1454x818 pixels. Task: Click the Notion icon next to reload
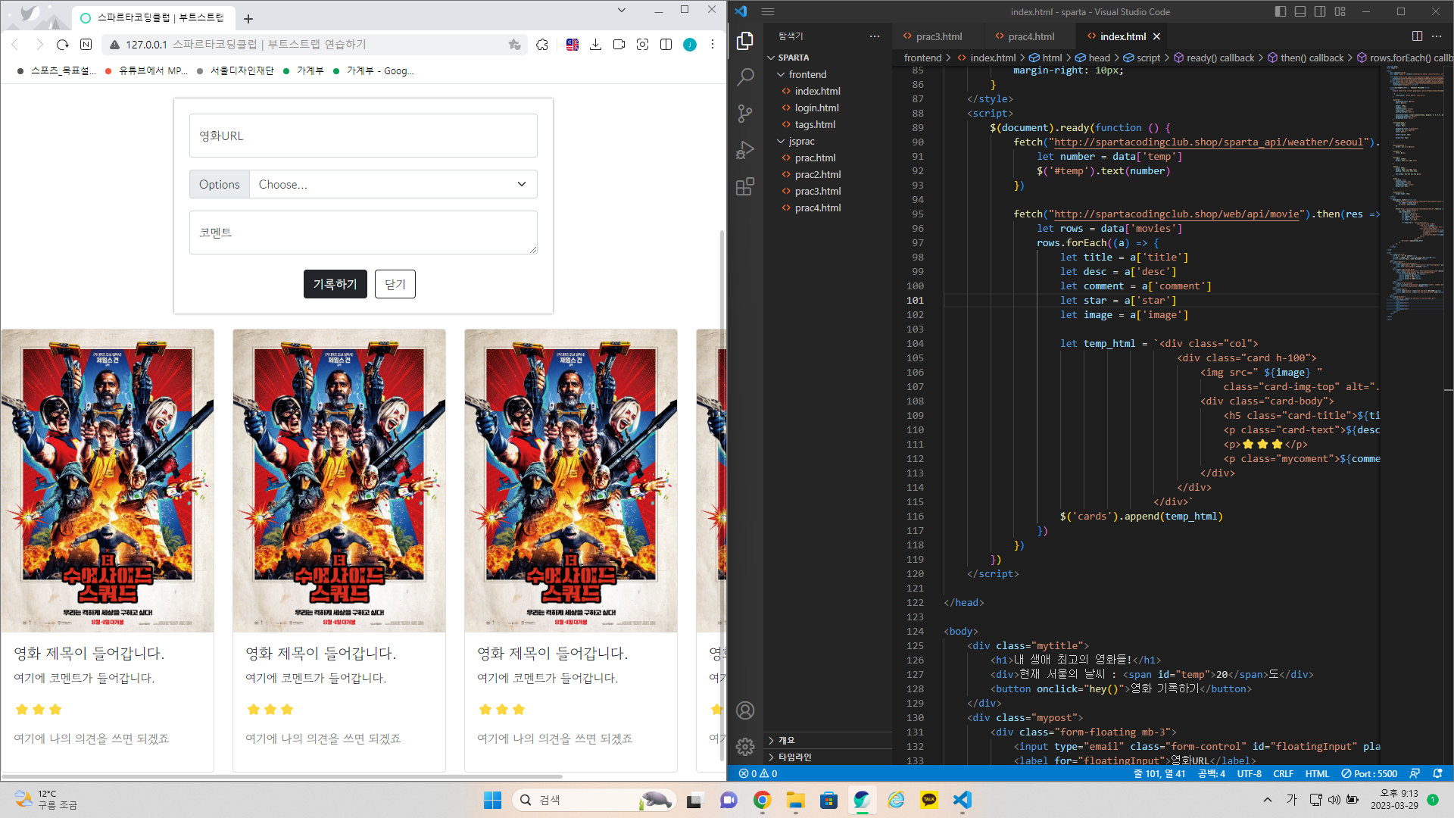pos(86,45)
